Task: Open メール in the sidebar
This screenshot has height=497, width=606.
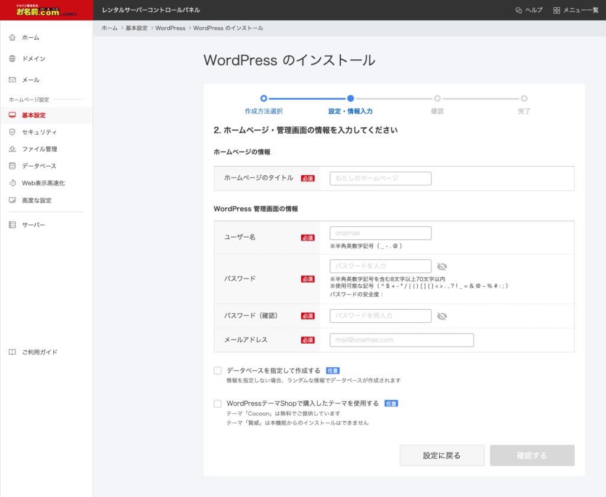Action: pos(31,80)
